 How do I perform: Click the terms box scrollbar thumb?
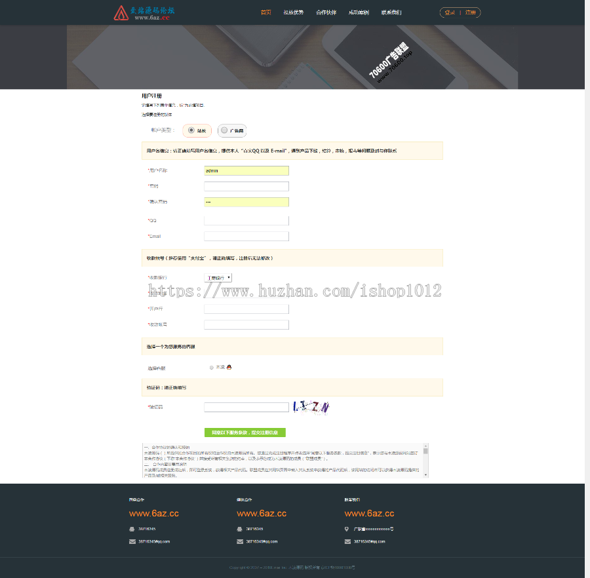pos(425,451)
